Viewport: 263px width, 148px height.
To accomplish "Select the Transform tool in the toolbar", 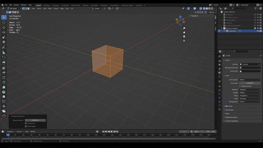I will click(4, 42).
